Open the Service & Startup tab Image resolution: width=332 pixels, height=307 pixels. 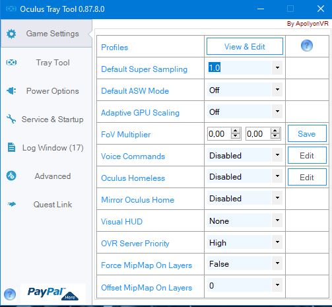point(46,119)
